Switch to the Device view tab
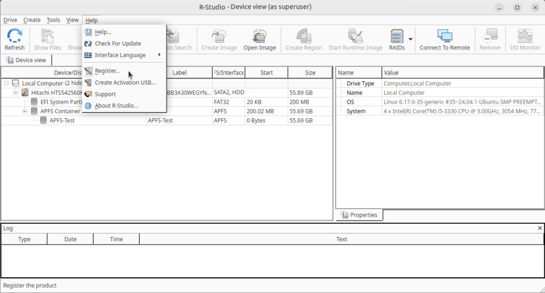545x293 pixels. tap(26, 60)
